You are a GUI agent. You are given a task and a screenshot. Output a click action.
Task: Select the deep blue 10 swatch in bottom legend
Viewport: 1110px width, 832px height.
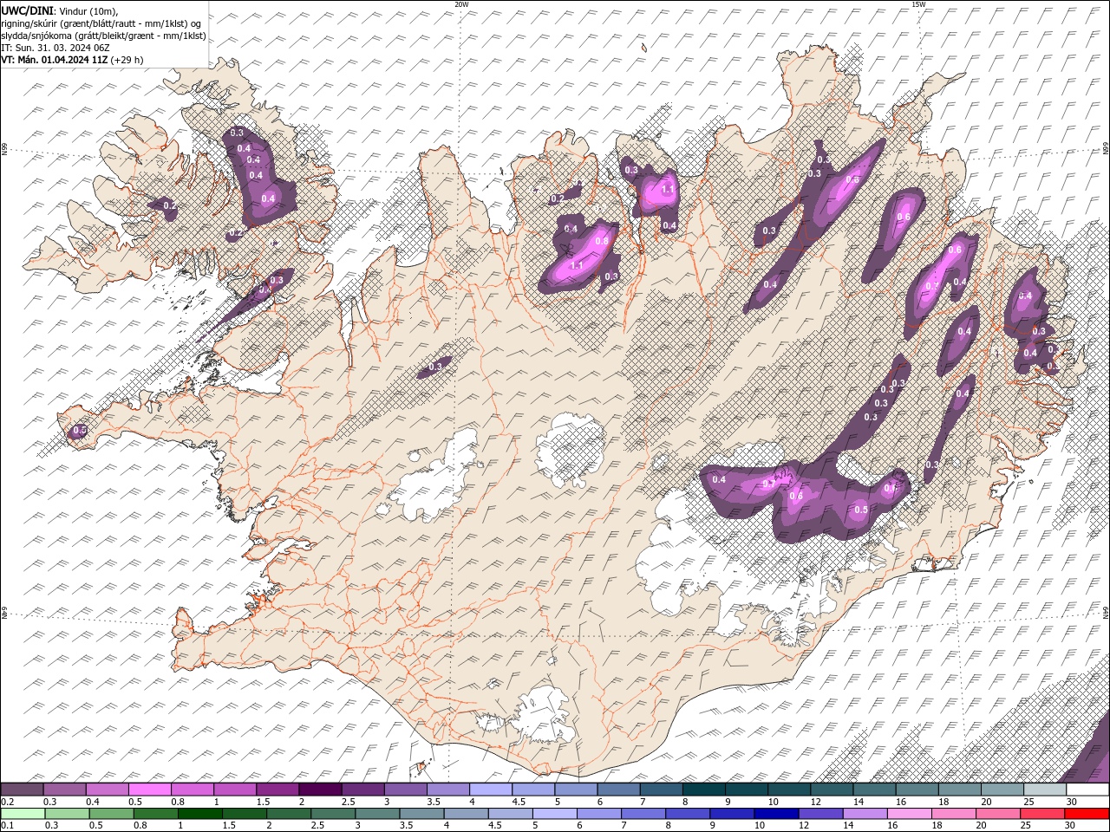click(x=774, y=813)
